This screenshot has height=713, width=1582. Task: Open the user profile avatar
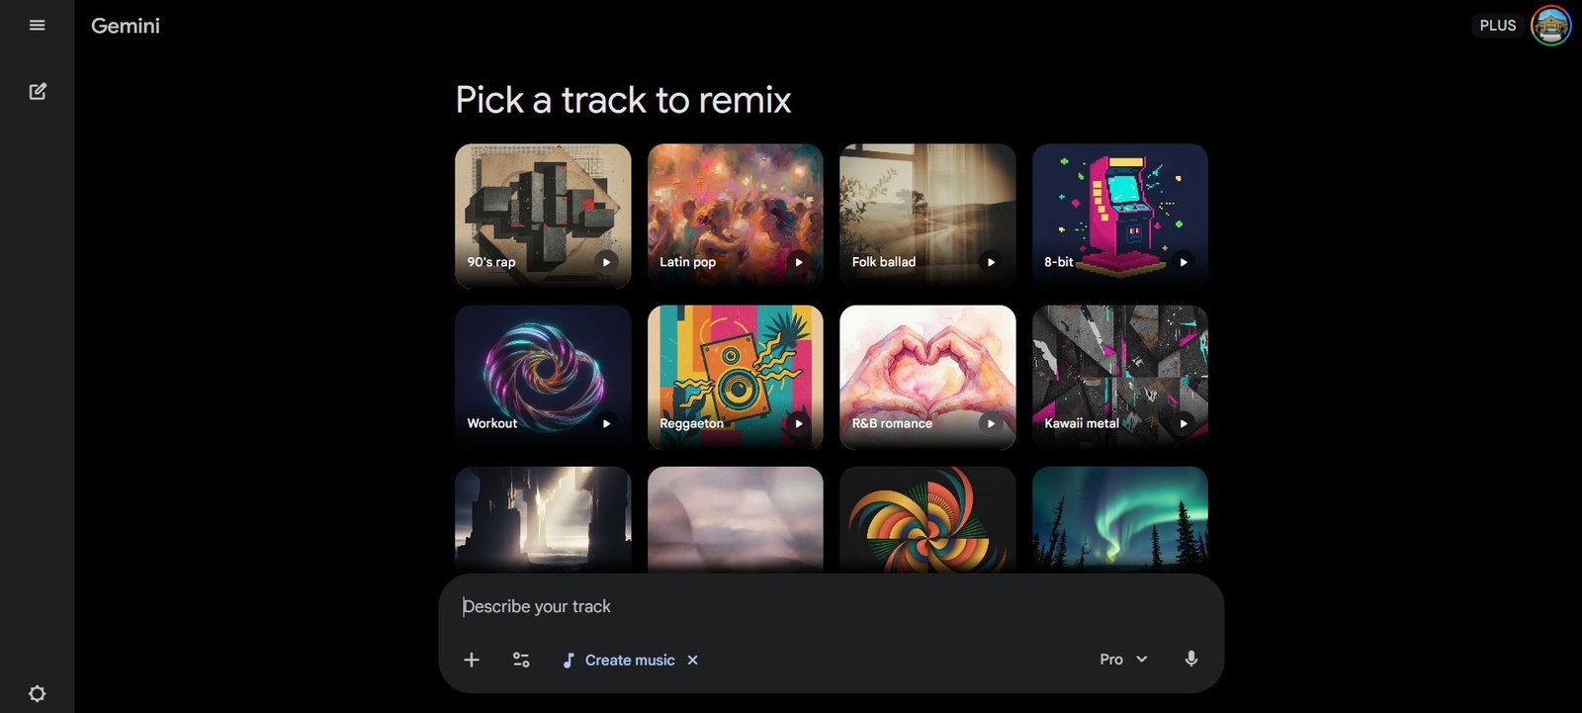click(x=1550, y=26)
